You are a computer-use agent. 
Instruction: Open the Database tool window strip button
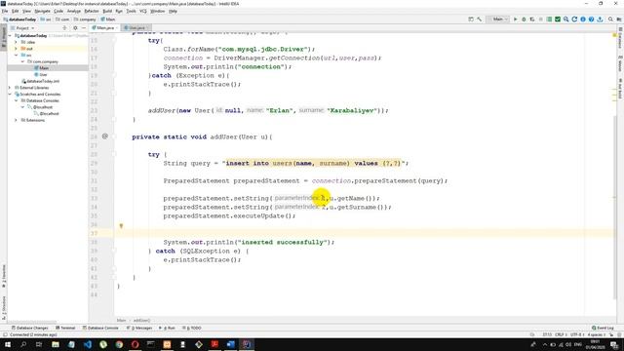[620, 39]
